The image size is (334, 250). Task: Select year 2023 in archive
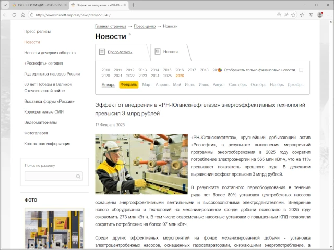point(142,76)
